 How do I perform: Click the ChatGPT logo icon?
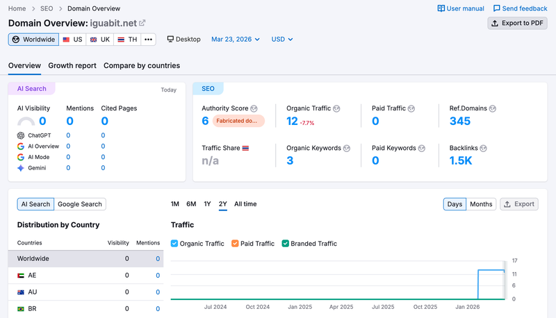21,135
